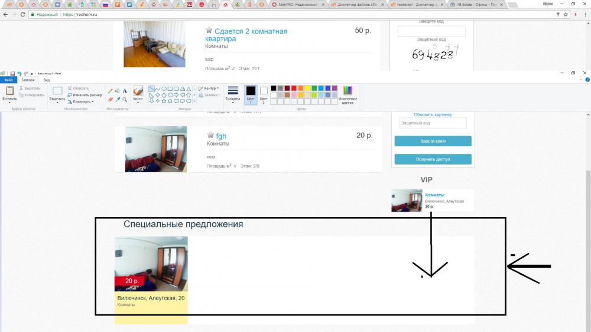The image size is (591, 332).
Task: Pick the Text tool (letter A)
Action: pyautogui.click(x=125, y=91)
